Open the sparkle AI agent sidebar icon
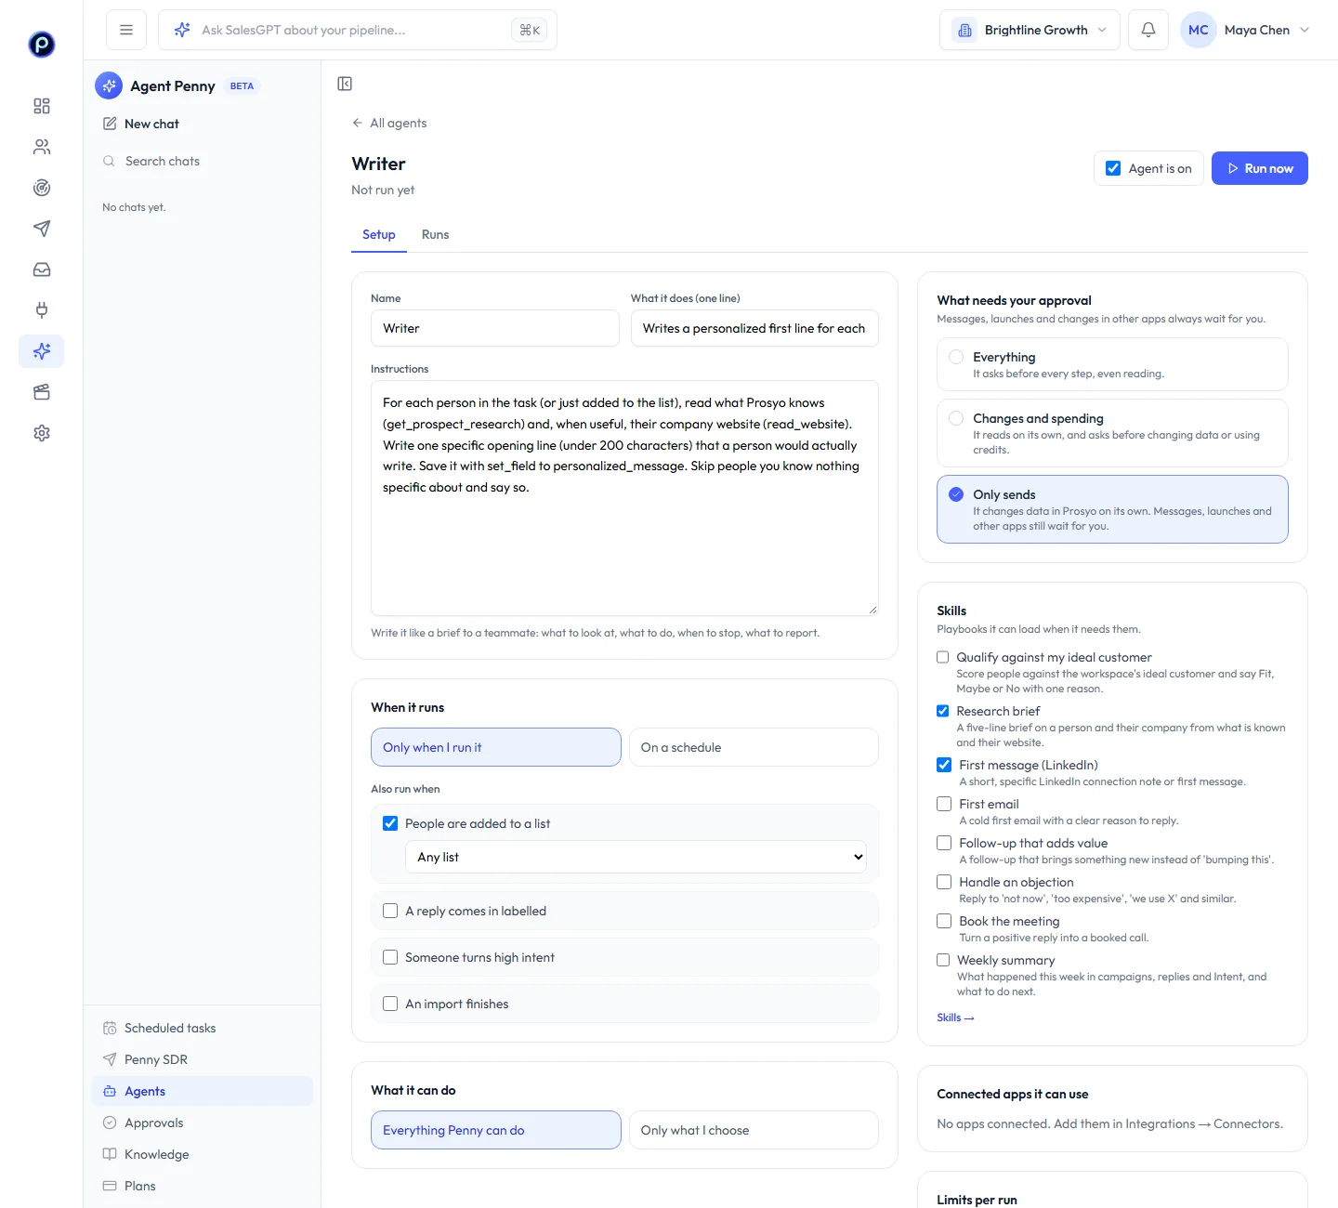This screenshot has width=1338, height=1208. point(42,351)
